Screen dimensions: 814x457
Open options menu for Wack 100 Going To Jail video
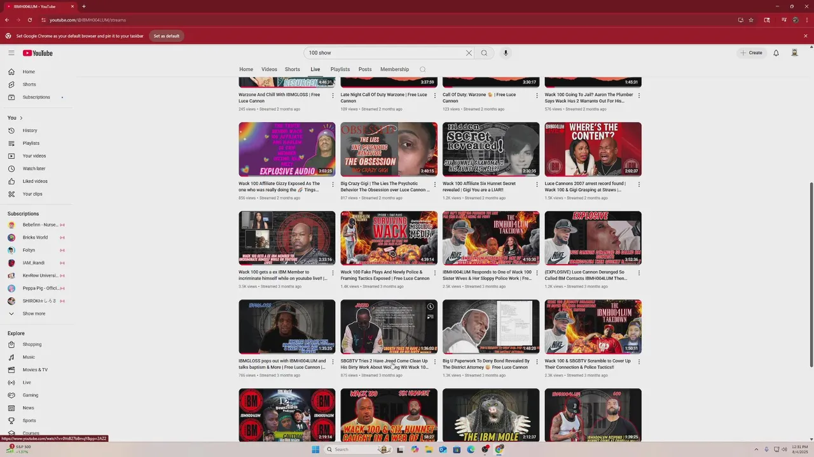638,95
